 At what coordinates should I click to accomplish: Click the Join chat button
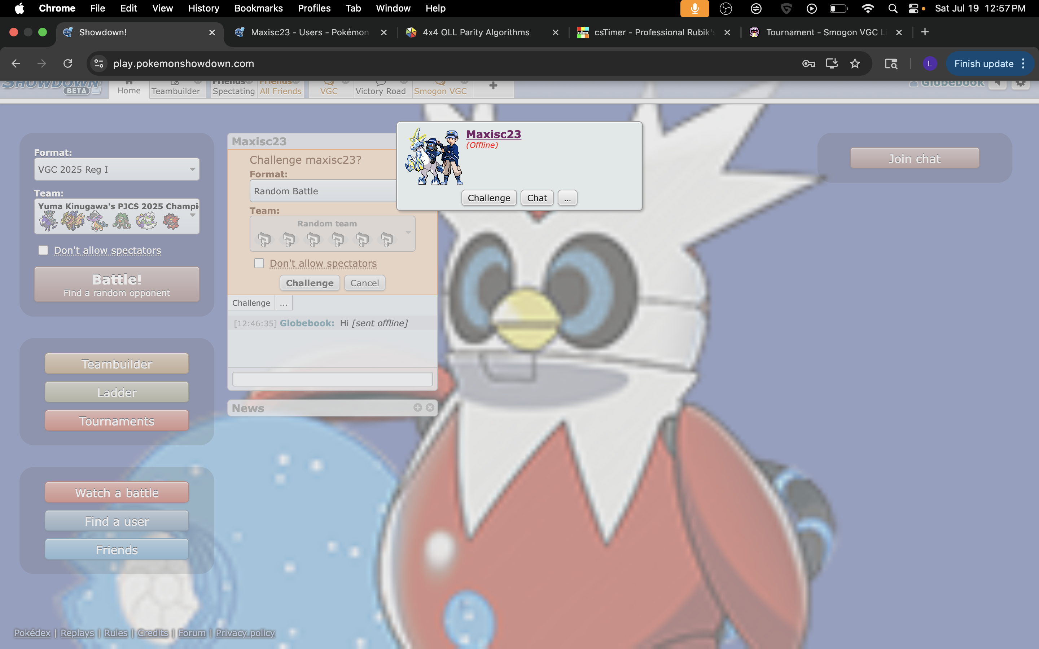click(915, 158)
